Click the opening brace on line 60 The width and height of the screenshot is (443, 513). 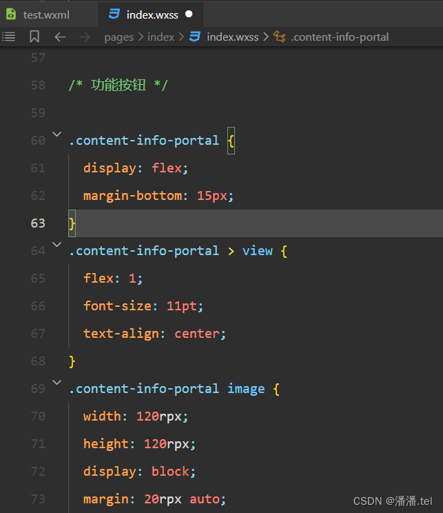click(231, 141)
